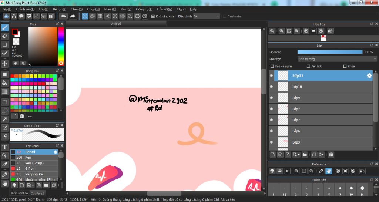This screenshot has width=379, height=202.
Task: Switch to Kiểm soát cọ tab
Action: coord(20,193)
